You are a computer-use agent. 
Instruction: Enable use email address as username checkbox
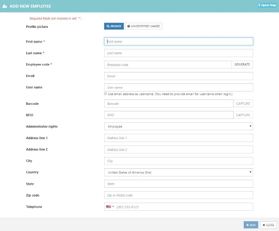105,94
